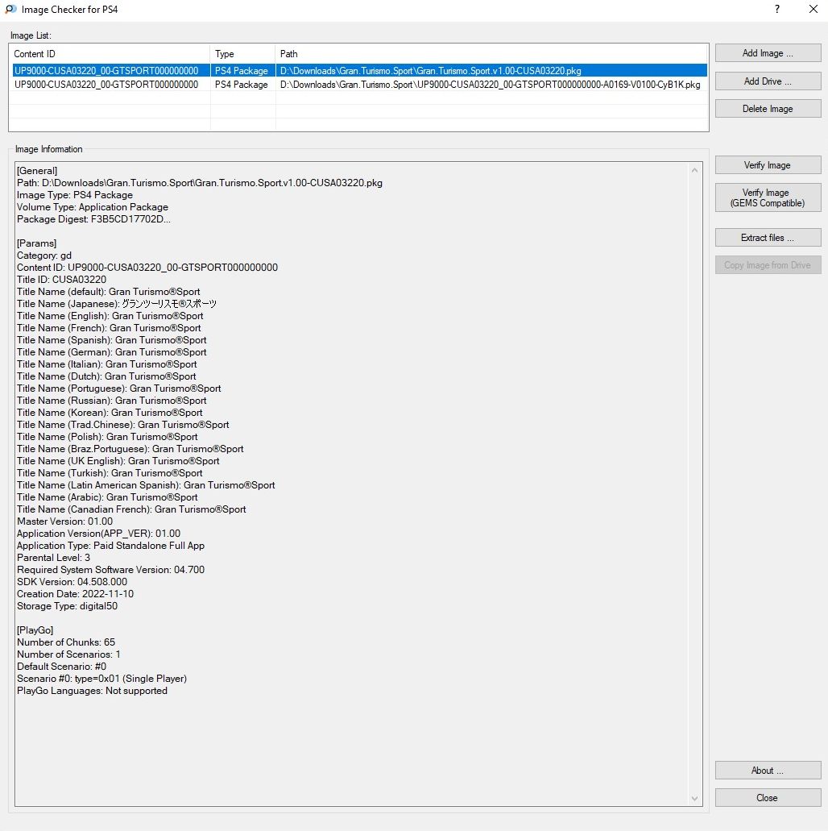Click the Close button at the bottom
Screen dimensions: 828x831
768,798
